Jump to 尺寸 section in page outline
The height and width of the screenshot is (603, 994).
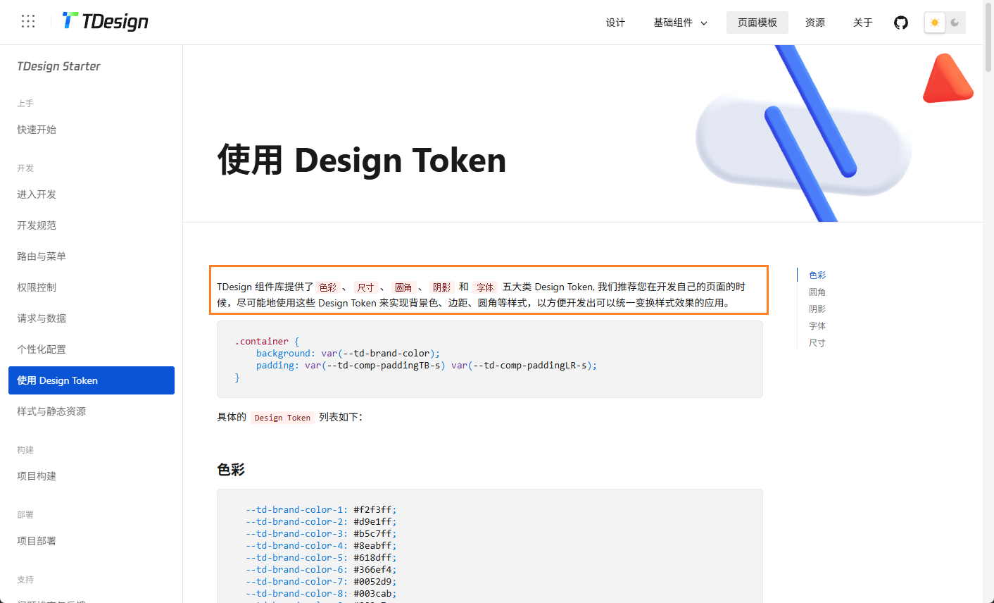817,343
